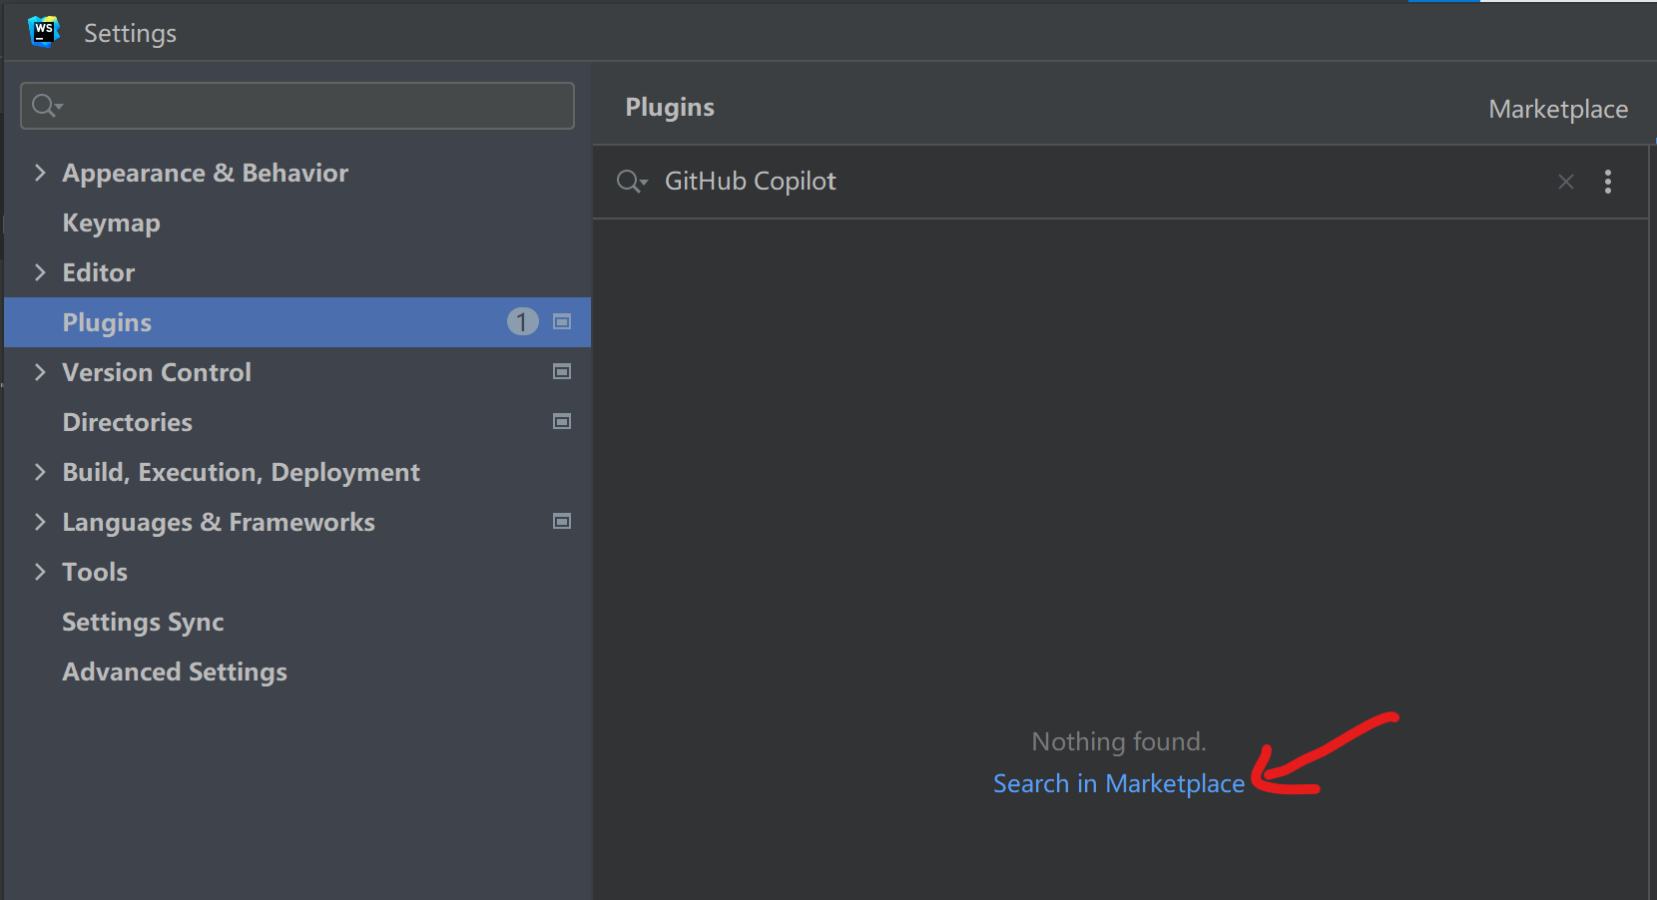Click the WebStorm logo icon
The height and width of the screenshot is (900, 1657).
click(x=44, y=32)
